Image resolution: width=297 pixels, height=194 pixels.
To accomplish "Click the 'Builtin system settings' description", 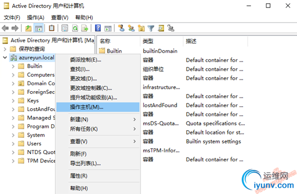I will point(213,141).
